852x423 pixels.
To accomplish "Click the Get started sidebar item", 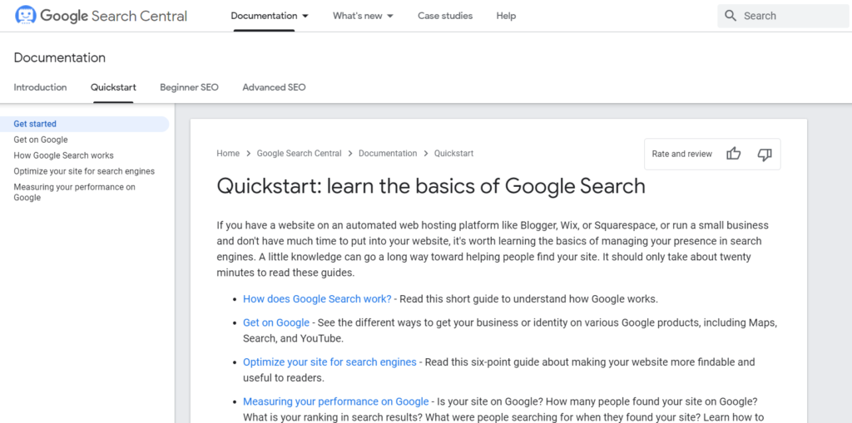I will (35, 124).
